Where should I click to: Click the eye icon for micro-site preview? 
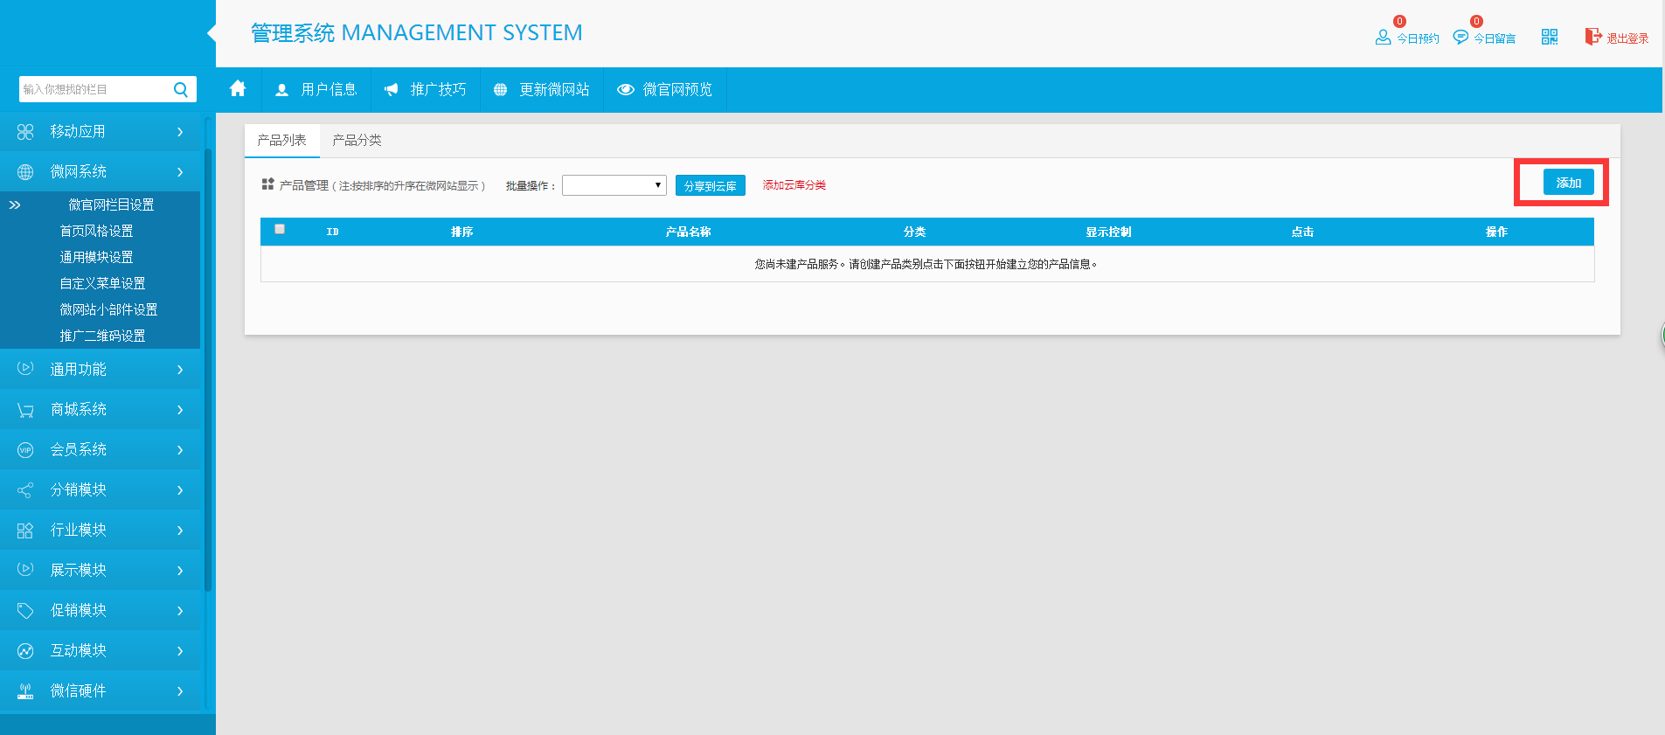pos(626,90)
